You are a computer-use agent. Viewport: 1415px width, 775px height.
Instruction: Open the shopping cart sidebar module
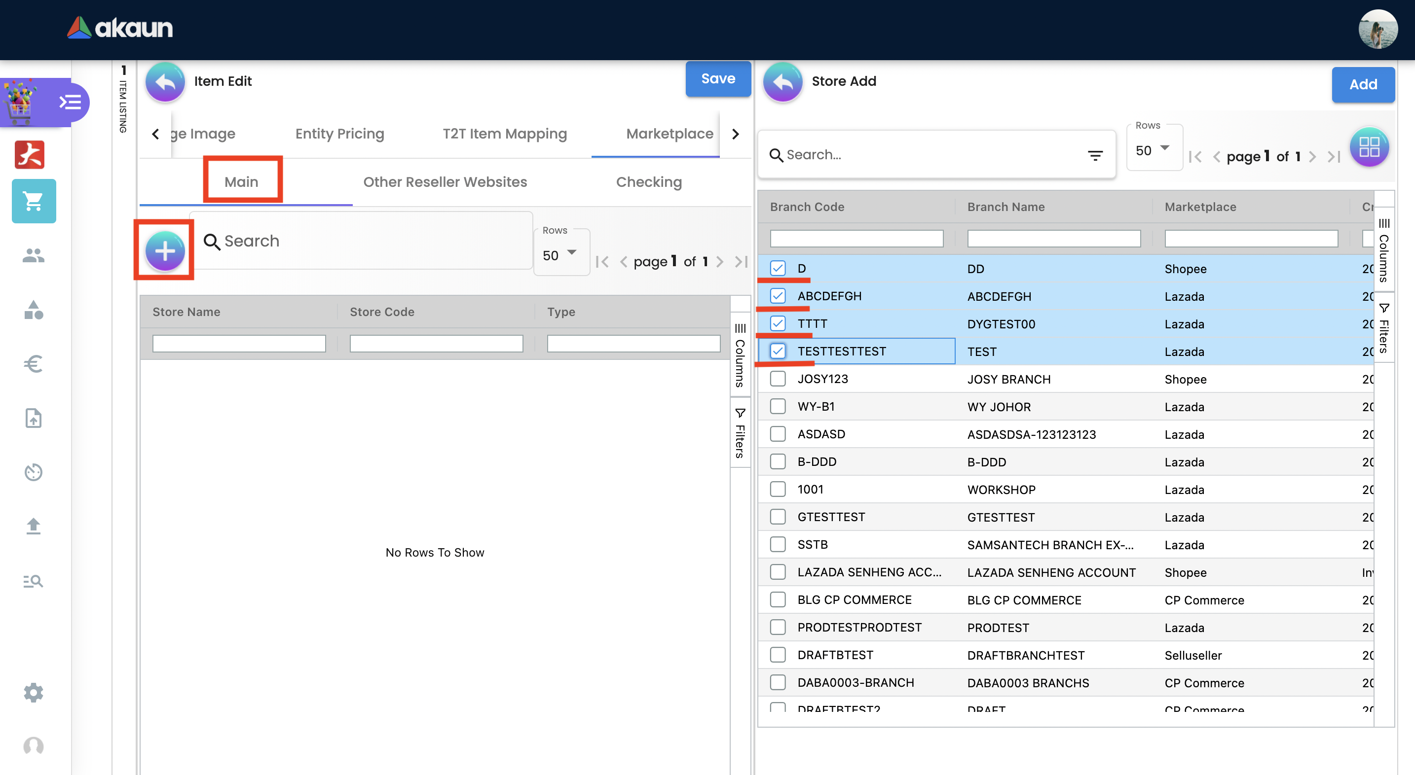click(34, 202)
